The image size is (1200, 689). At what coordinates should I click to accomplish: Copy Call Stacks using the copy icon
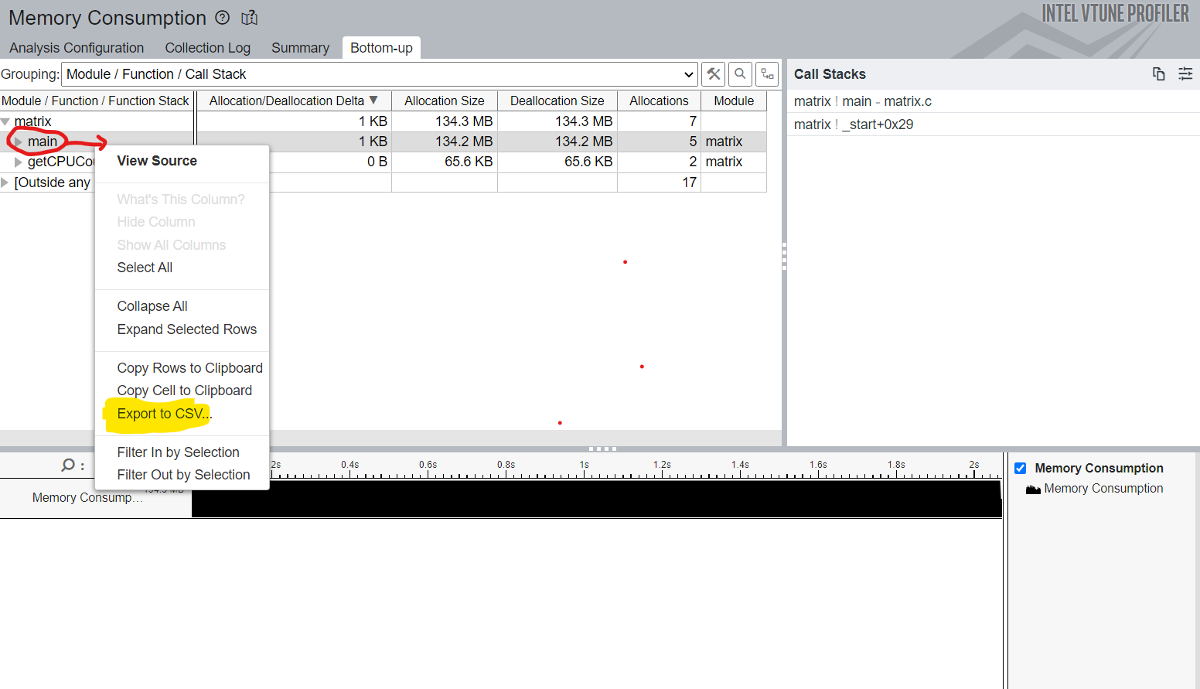coord(1159,73)
